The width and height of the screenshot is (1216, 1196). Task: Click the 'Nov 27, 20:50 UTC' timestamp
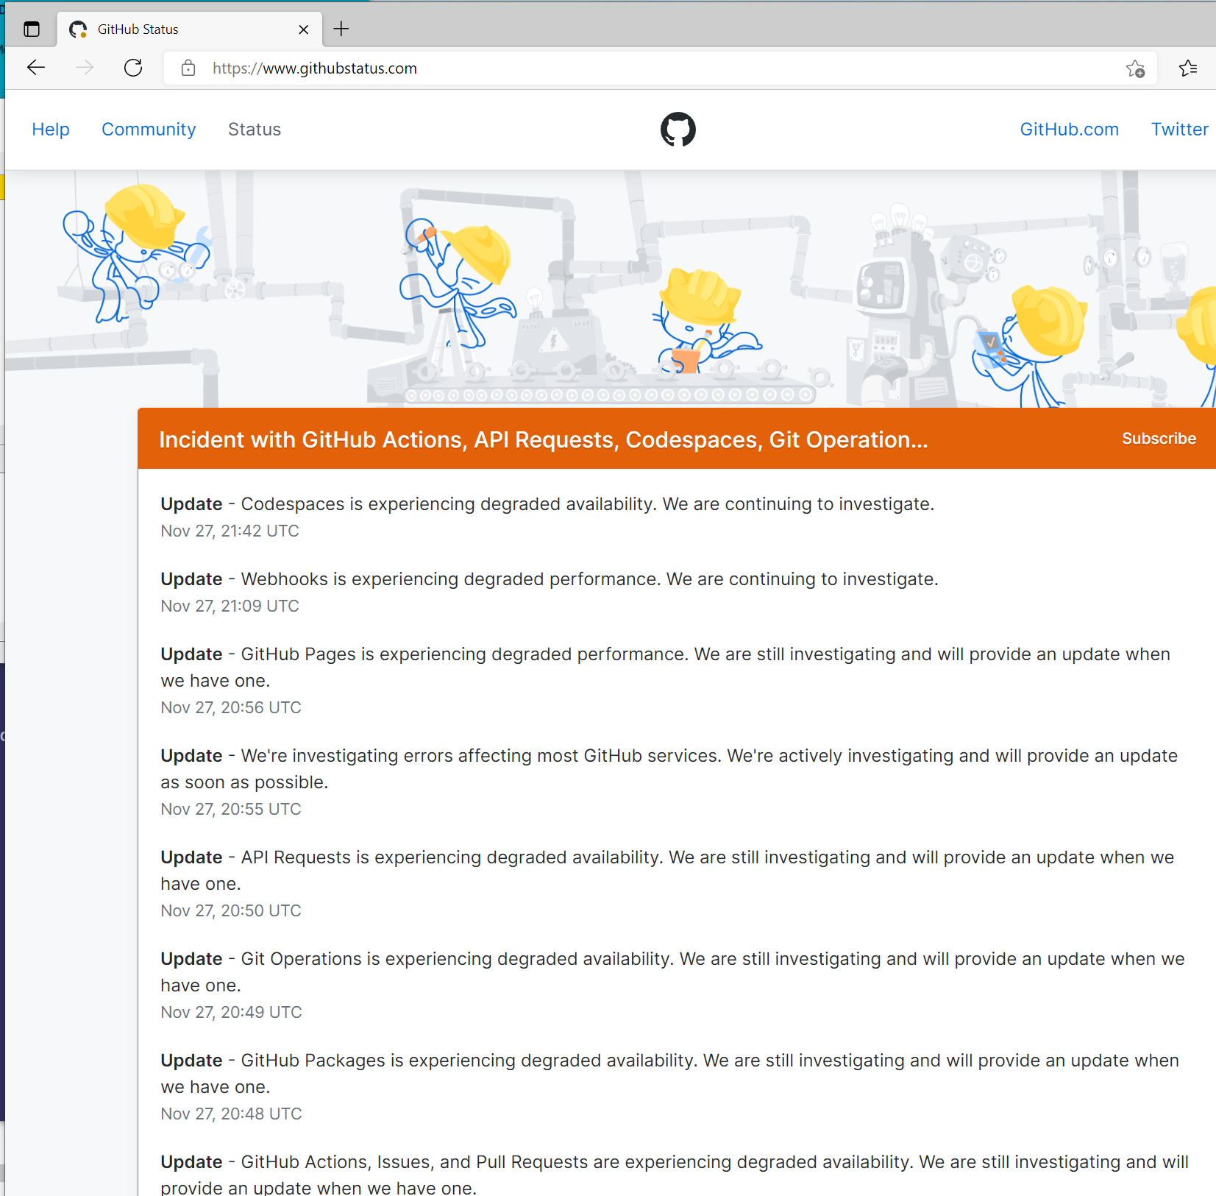point(231,911)
